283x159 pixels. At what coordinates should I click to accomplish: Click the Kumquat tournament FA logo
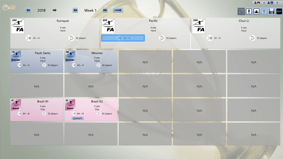coord(18,26)
